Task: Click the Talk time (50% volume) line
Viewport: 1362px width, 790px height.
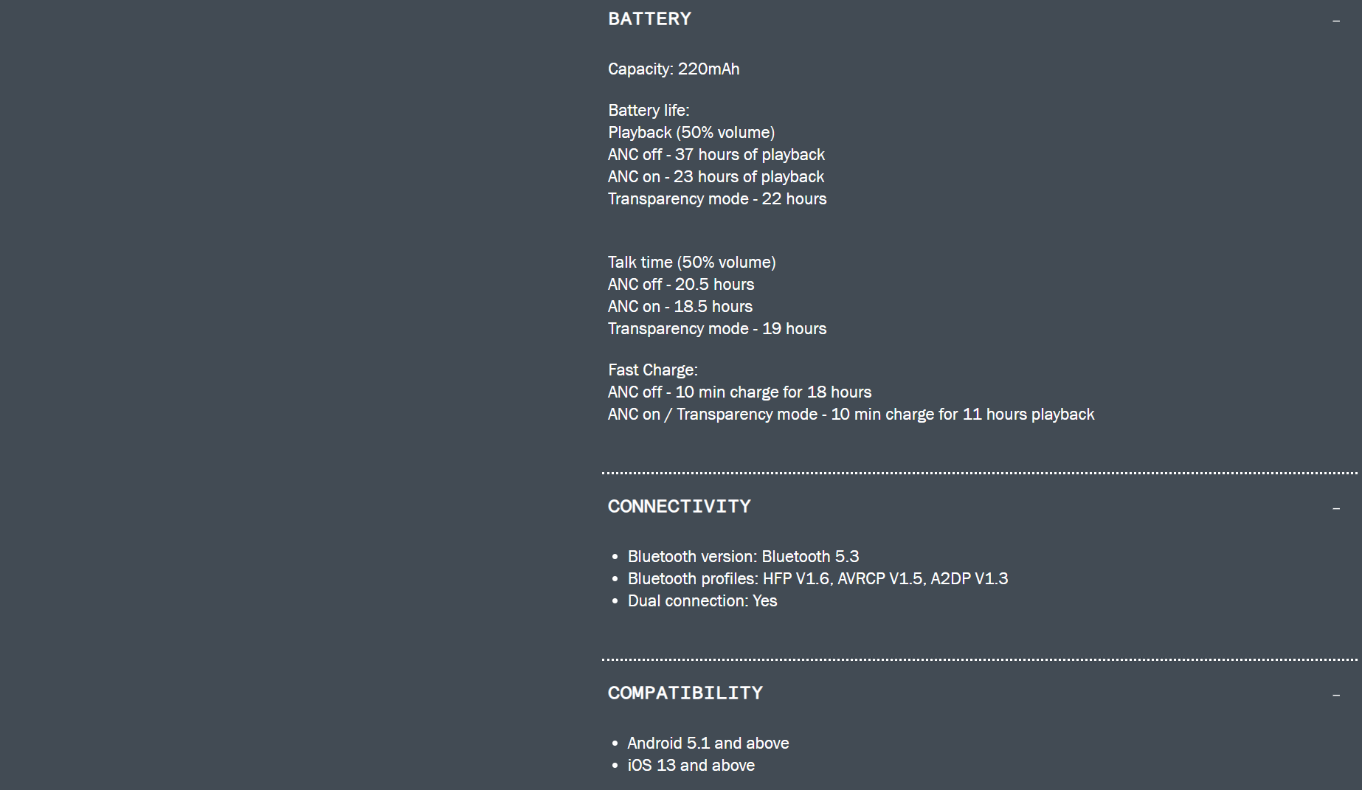Action: coord(692,263)
